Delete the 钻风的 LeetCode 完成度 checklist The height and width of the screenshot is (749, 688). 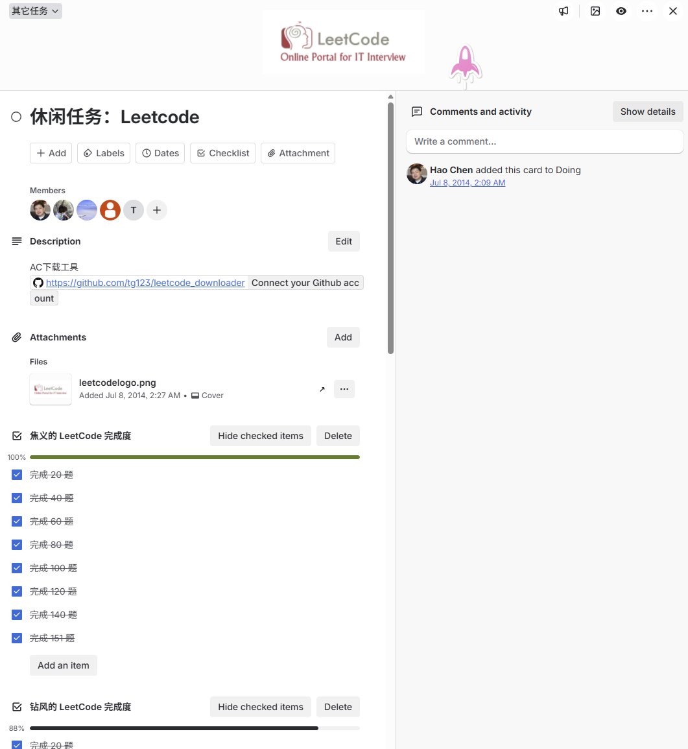click(x=338, y=707)
